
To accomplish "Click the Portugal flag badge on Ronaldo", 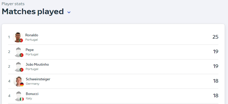I will [21, 40].
